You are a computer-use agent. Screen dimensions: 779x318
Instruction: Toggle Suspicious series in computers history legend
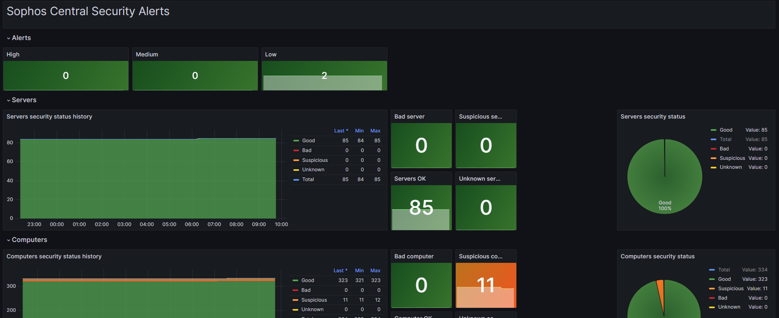314,300
